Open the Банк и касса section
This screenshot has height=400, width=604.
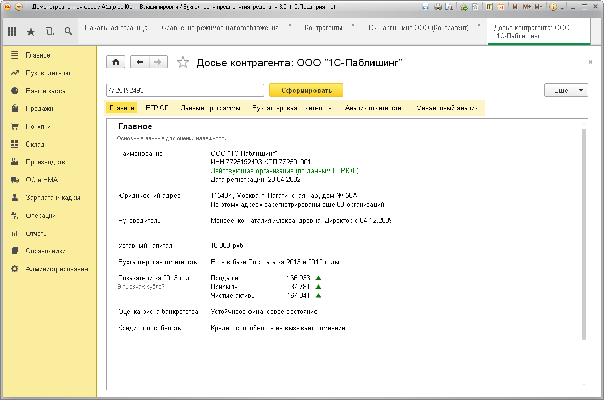(45, 91)
